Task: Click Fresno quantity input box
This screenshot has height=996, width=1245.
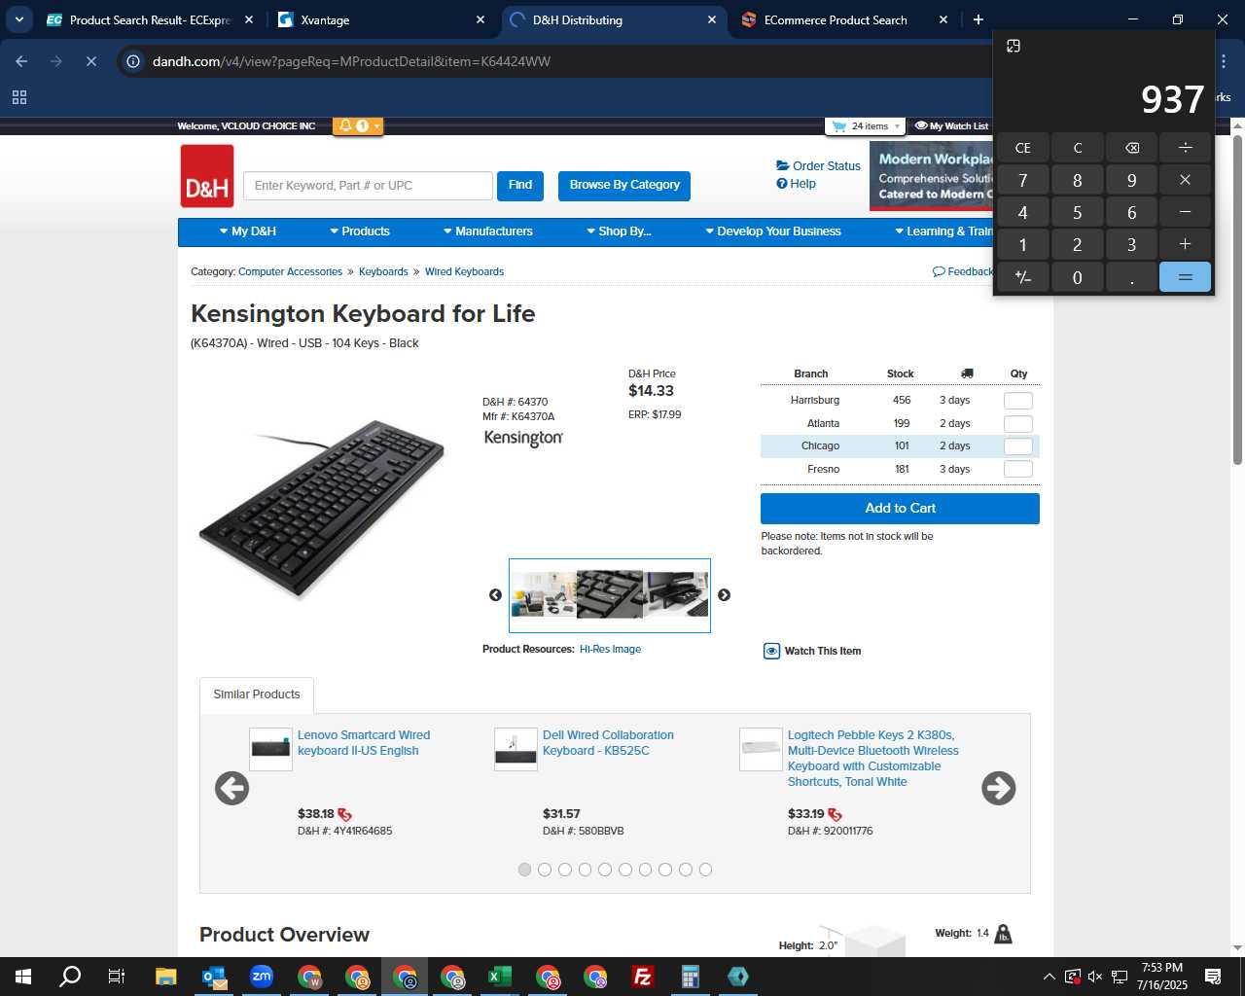Action: tap(1017, 470)
